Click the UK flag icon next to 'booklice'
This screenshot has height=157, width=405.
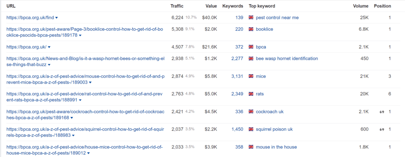[x=251, y=29]
